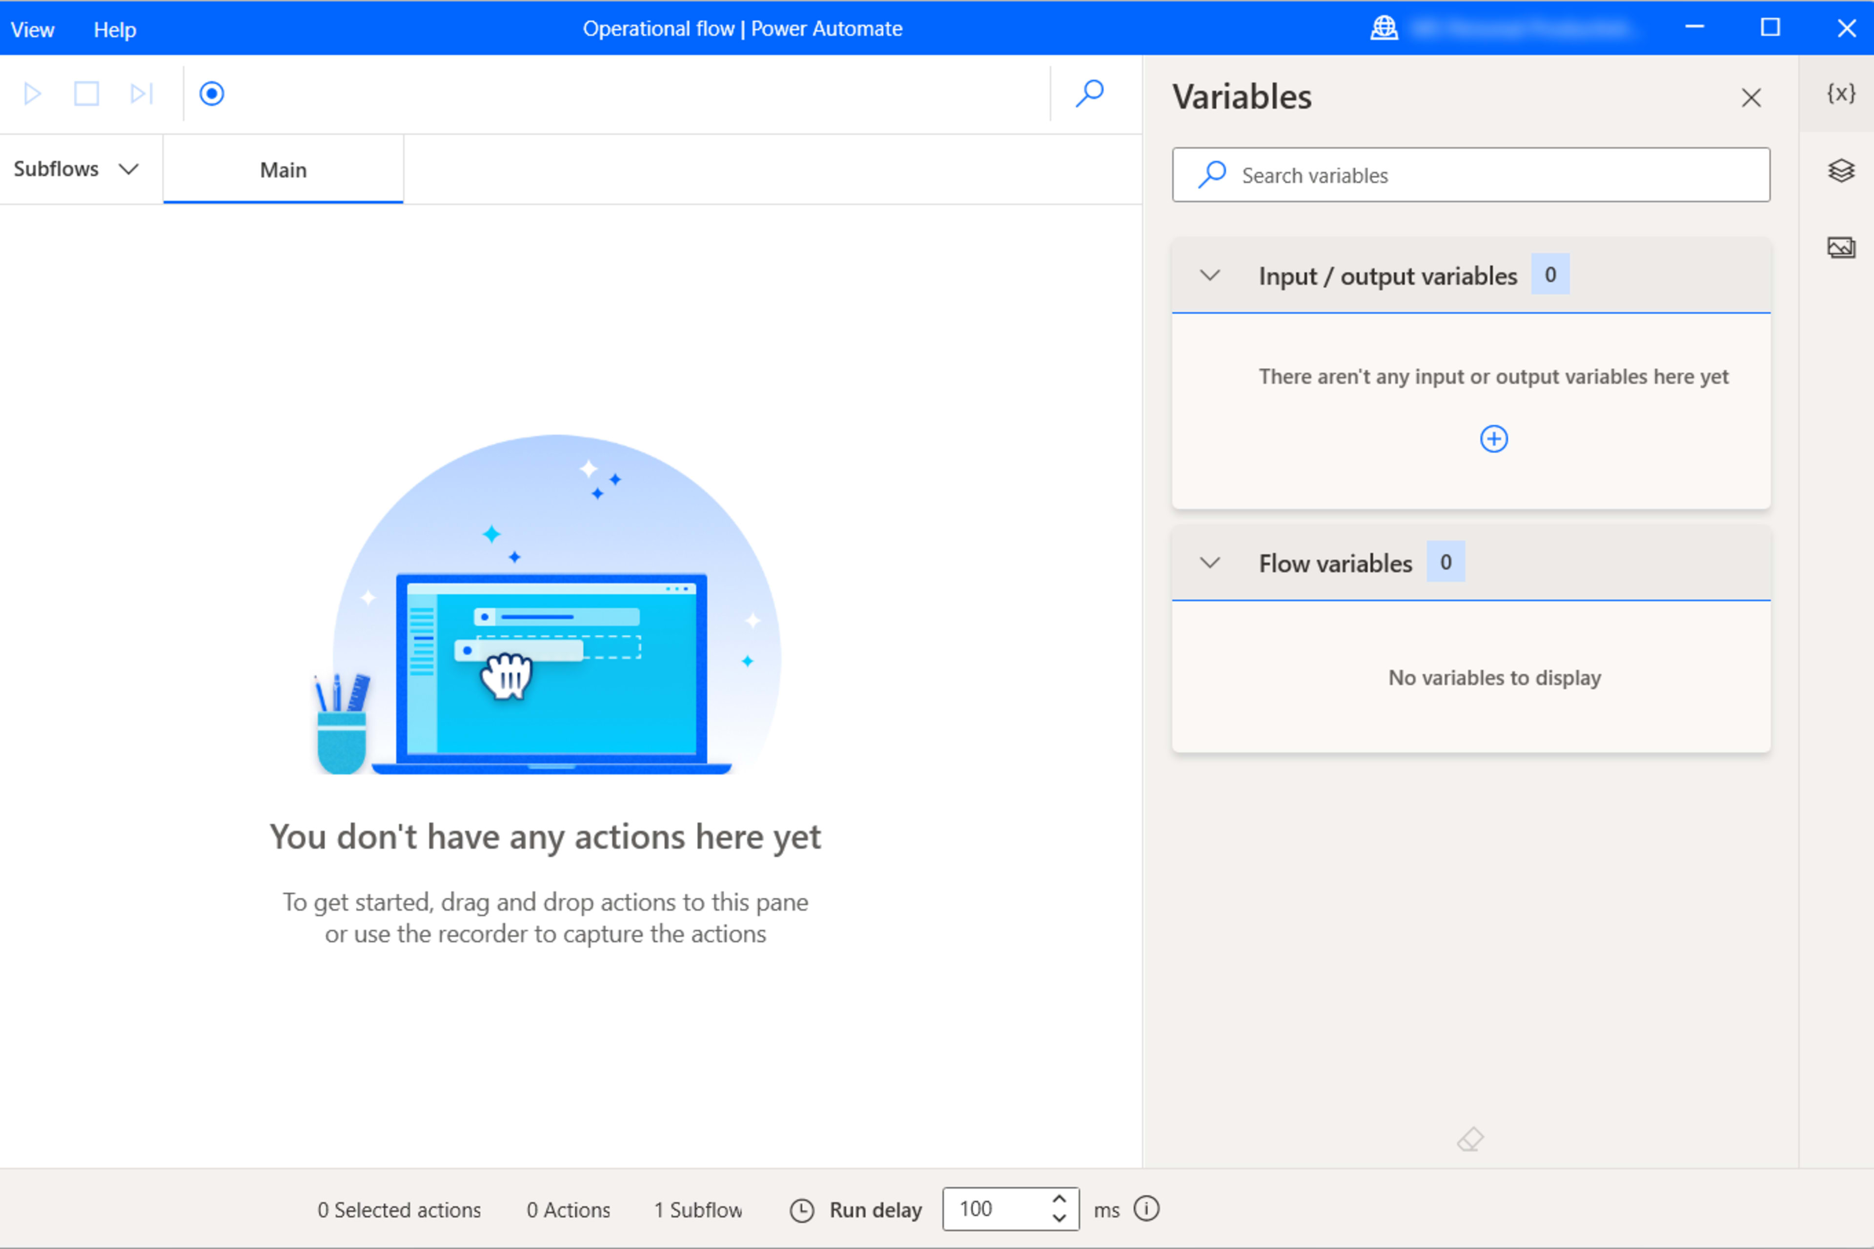Open flow search magnifier icon
This screenshot has height=1249, width=1874.
1089,93
